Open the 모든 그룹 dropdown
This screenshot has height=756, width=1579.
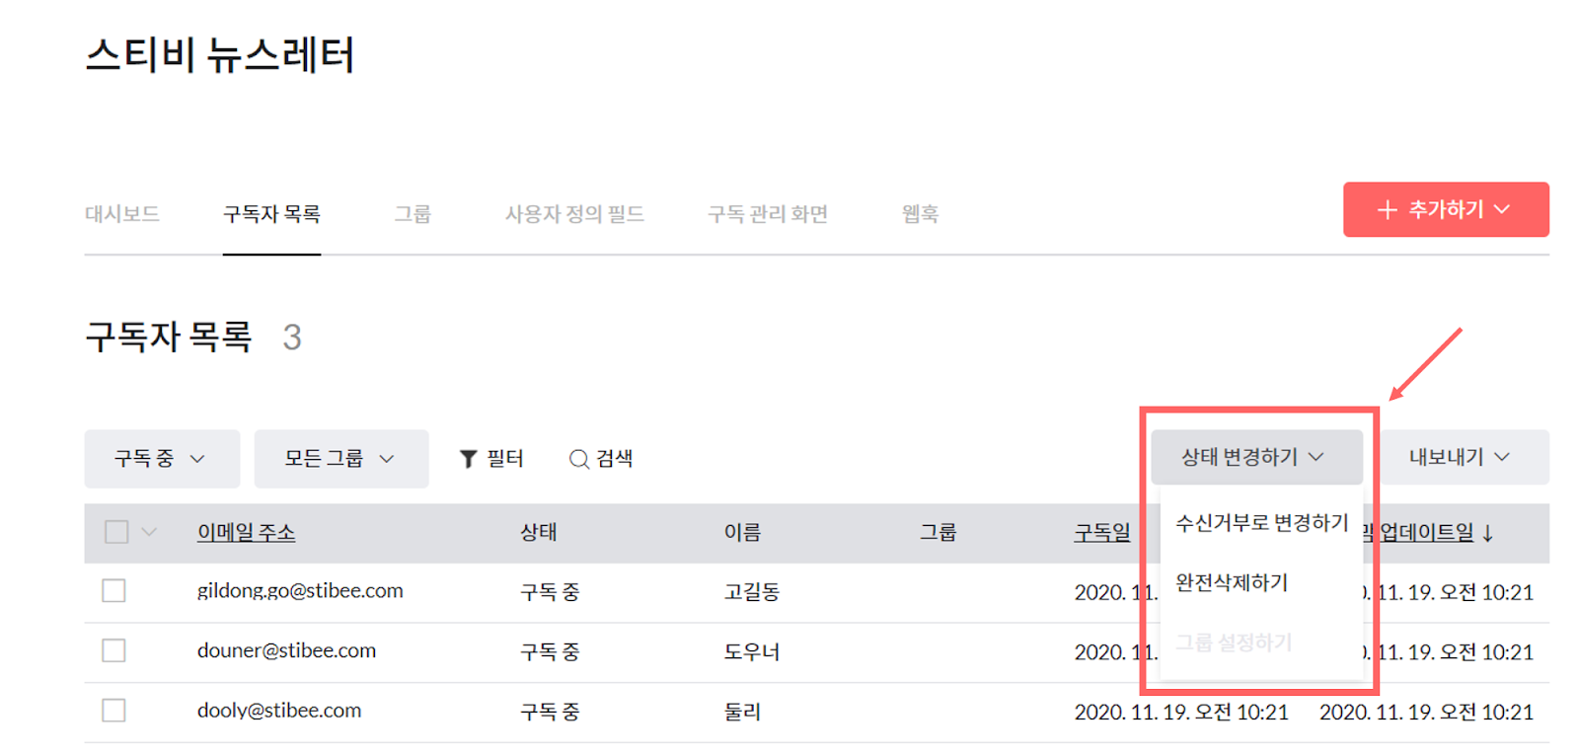[x=341, y=459]
